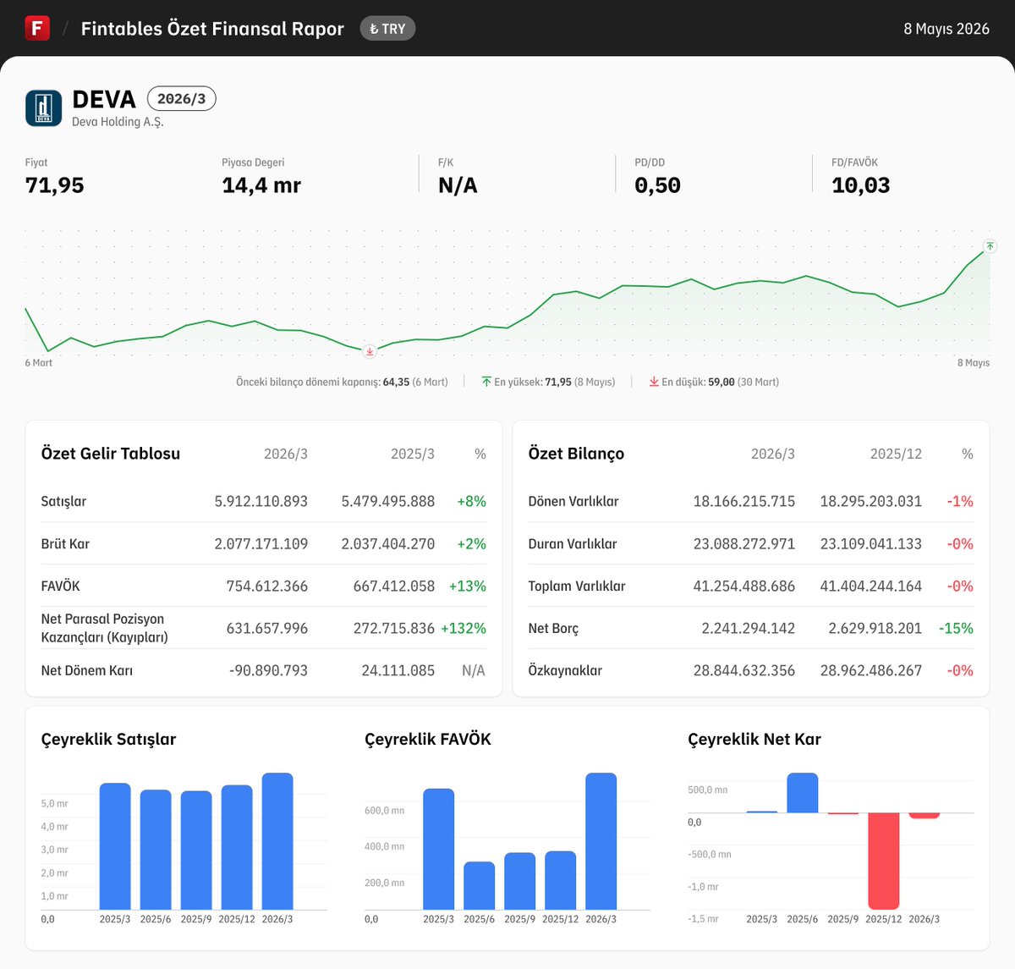Image resolution: width=1015 pixels, height=969 pixels.
Task: Click the Önceki bilanço dönemi kapanış 64,35 text
Action: click(342, 383)
